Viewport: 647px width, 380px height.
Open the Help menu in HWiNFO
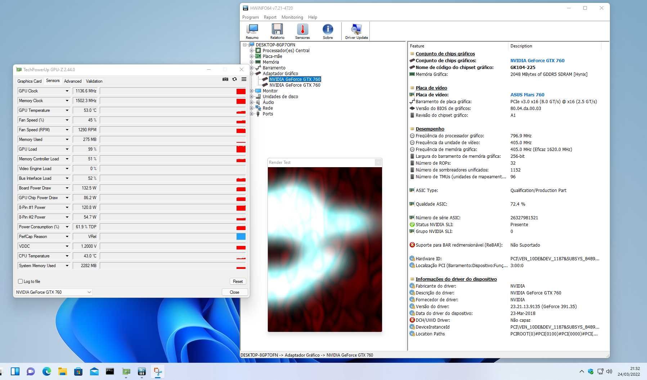click(313, 17)
